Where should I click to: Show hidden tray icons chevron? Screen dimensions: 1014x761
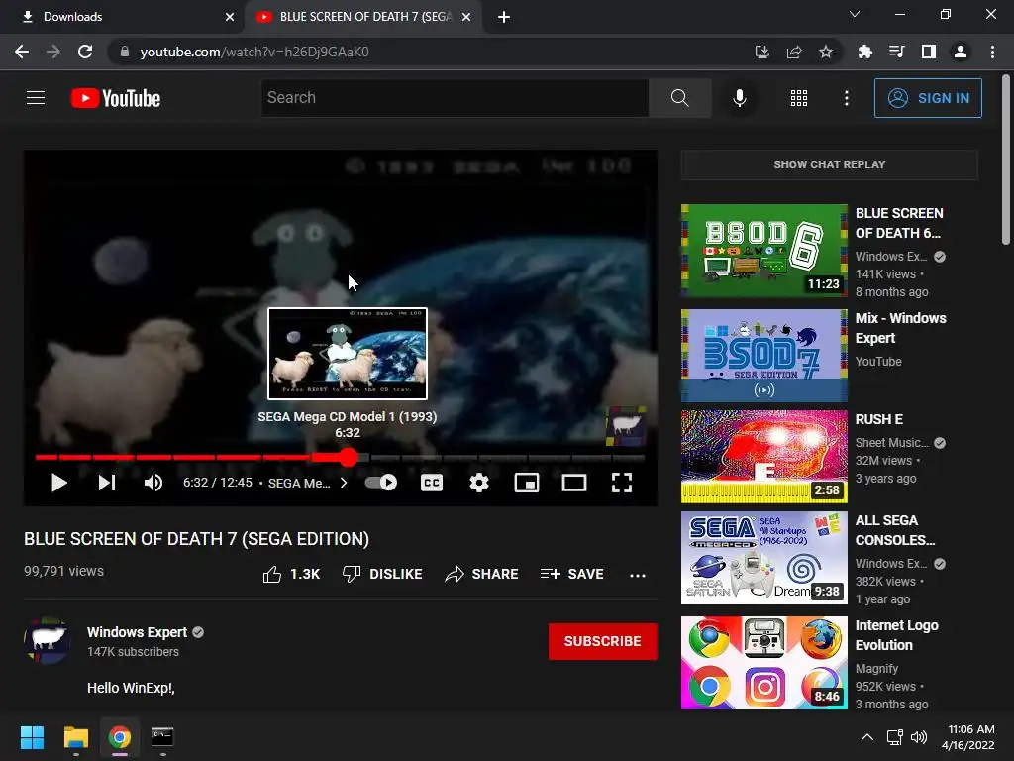[x=867, y=737]
